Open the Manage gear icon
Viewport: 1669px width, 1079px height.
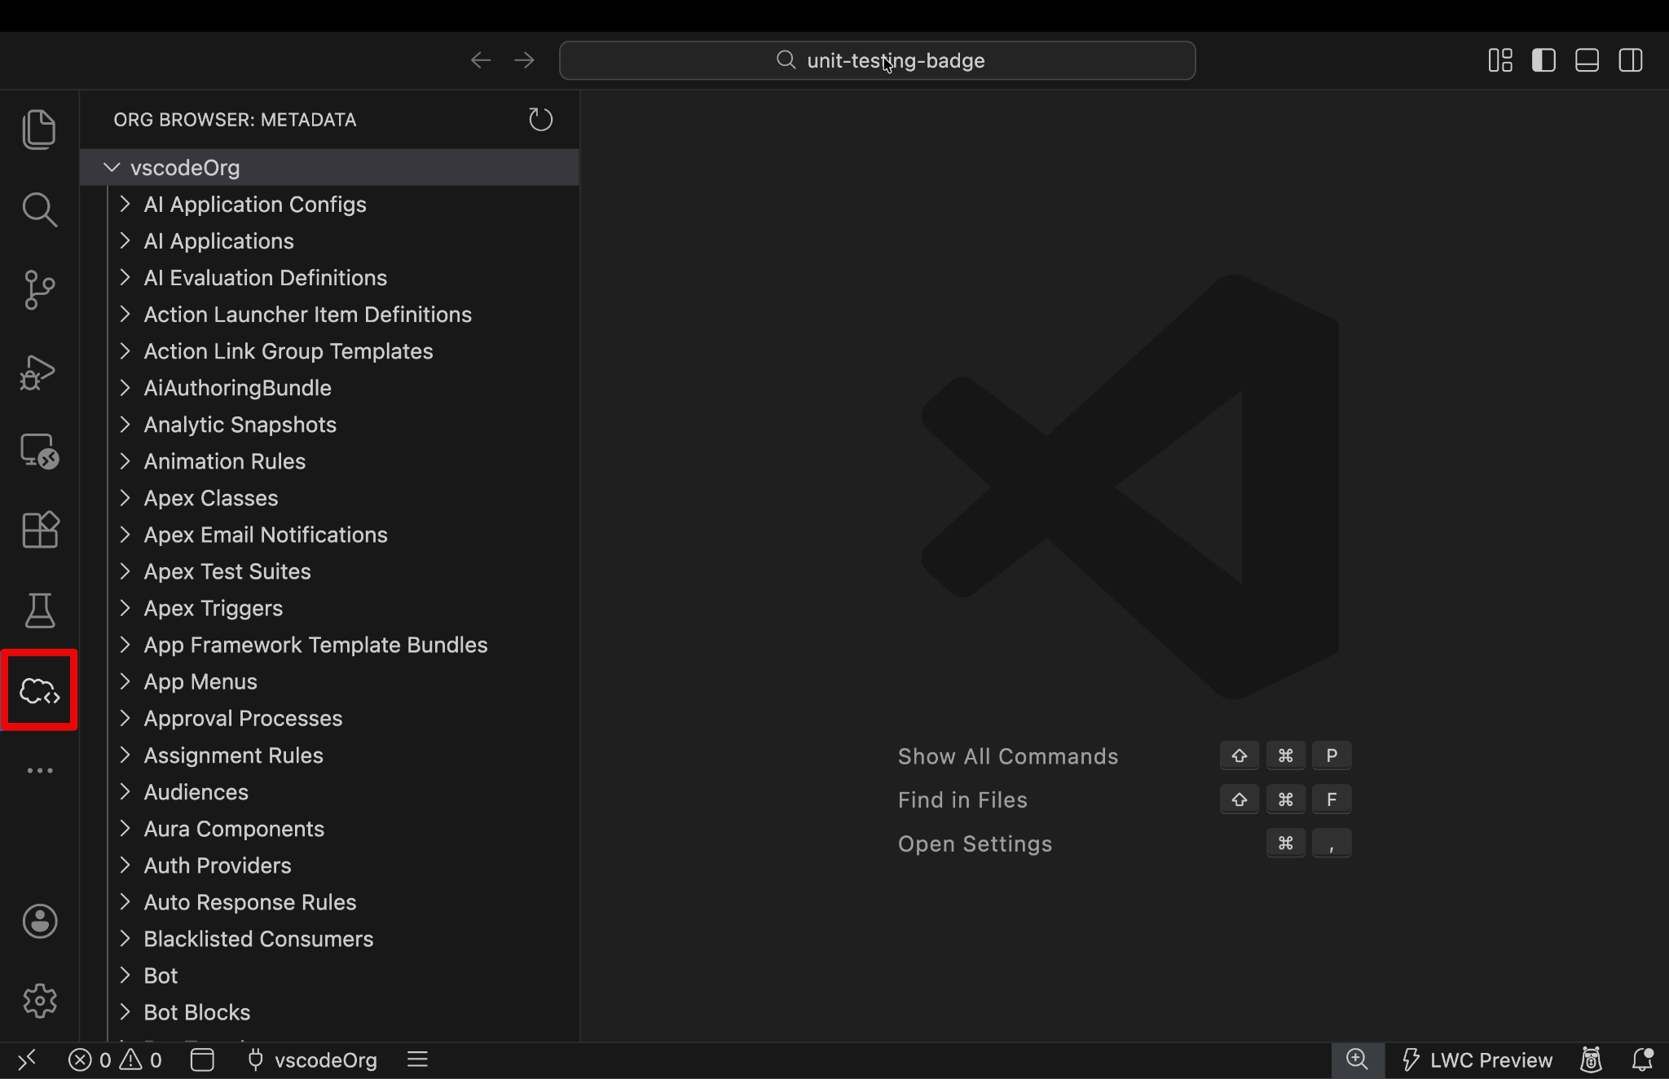pyautogui.click(x=39, y=1001)
